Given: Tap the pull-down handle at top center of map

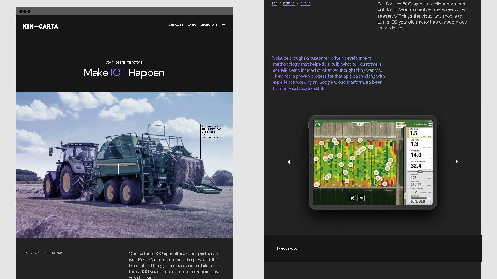Looking at the screenshot, I should [360, 124].
